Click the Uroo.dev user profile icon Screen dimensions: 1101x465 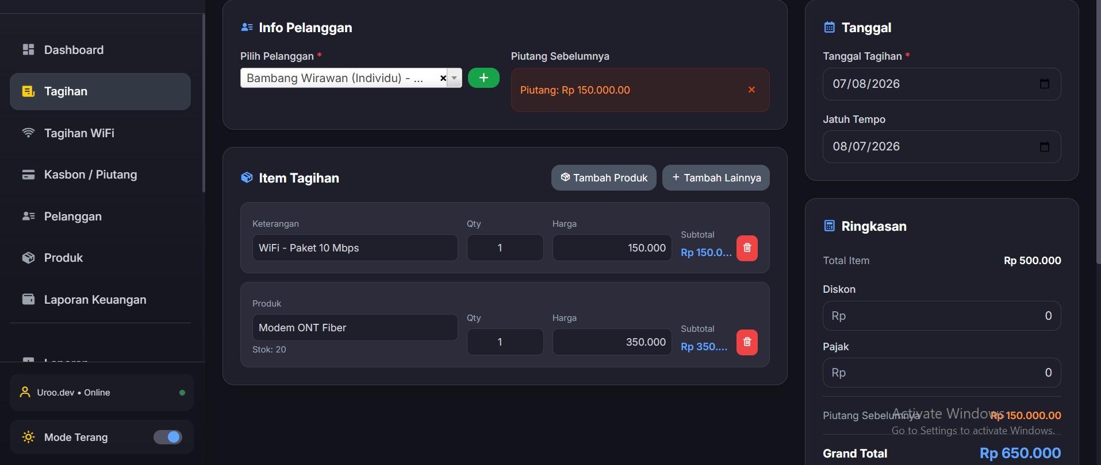25,392
